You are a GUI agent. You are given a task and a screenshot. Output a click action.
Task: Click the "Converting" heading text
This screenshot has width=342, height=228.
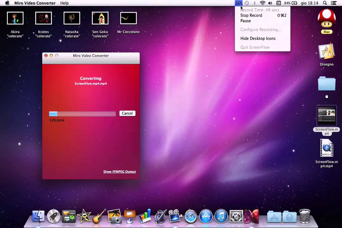click(x=91, y=78)
